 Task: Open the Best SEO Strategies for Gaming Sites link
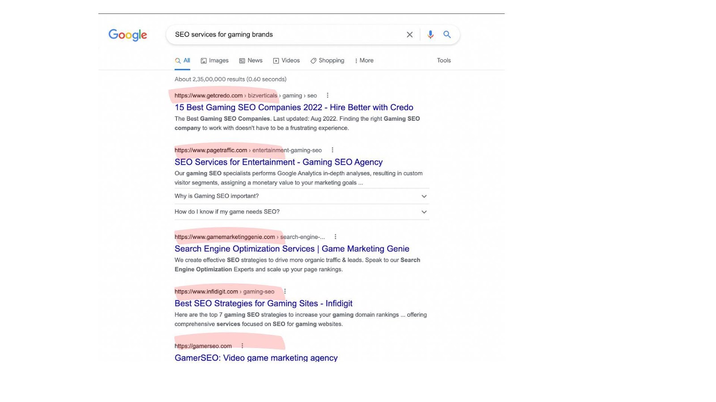tap(264, 303)
